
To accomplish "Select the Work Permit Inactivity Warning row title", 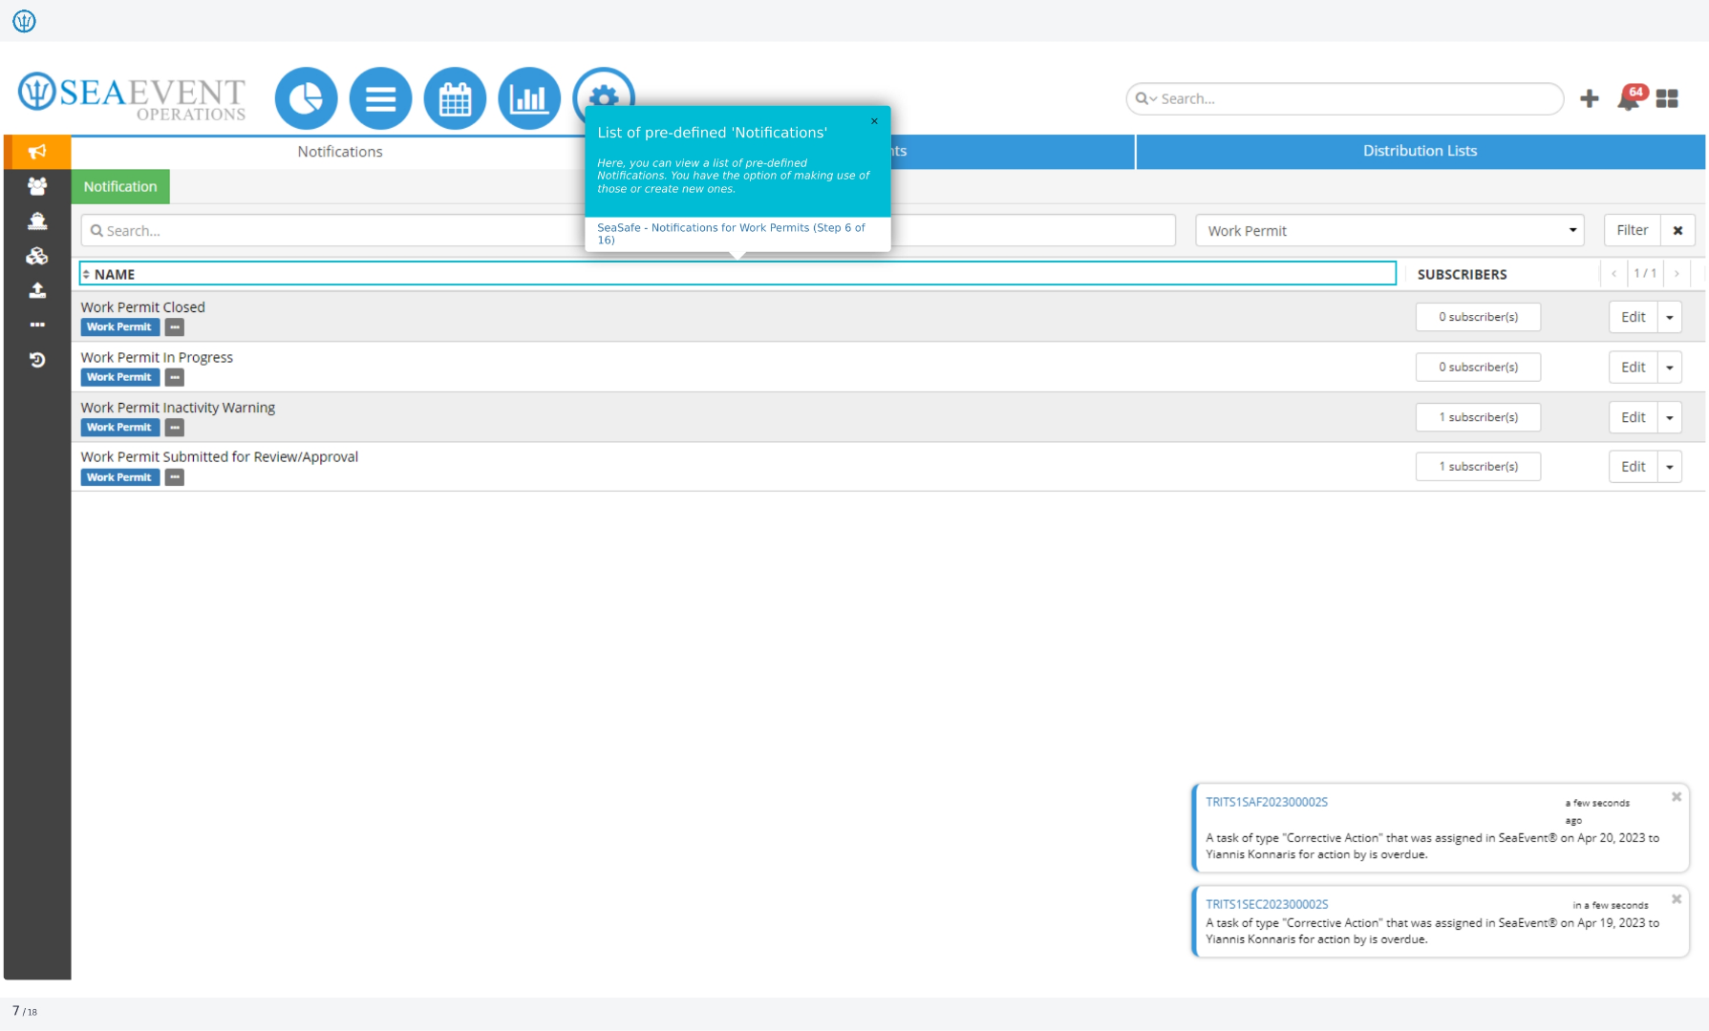I will [178, 408].
